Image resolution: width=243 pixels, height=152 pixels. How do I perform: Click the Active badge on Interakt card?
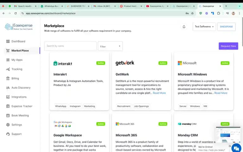coord(101,63)
